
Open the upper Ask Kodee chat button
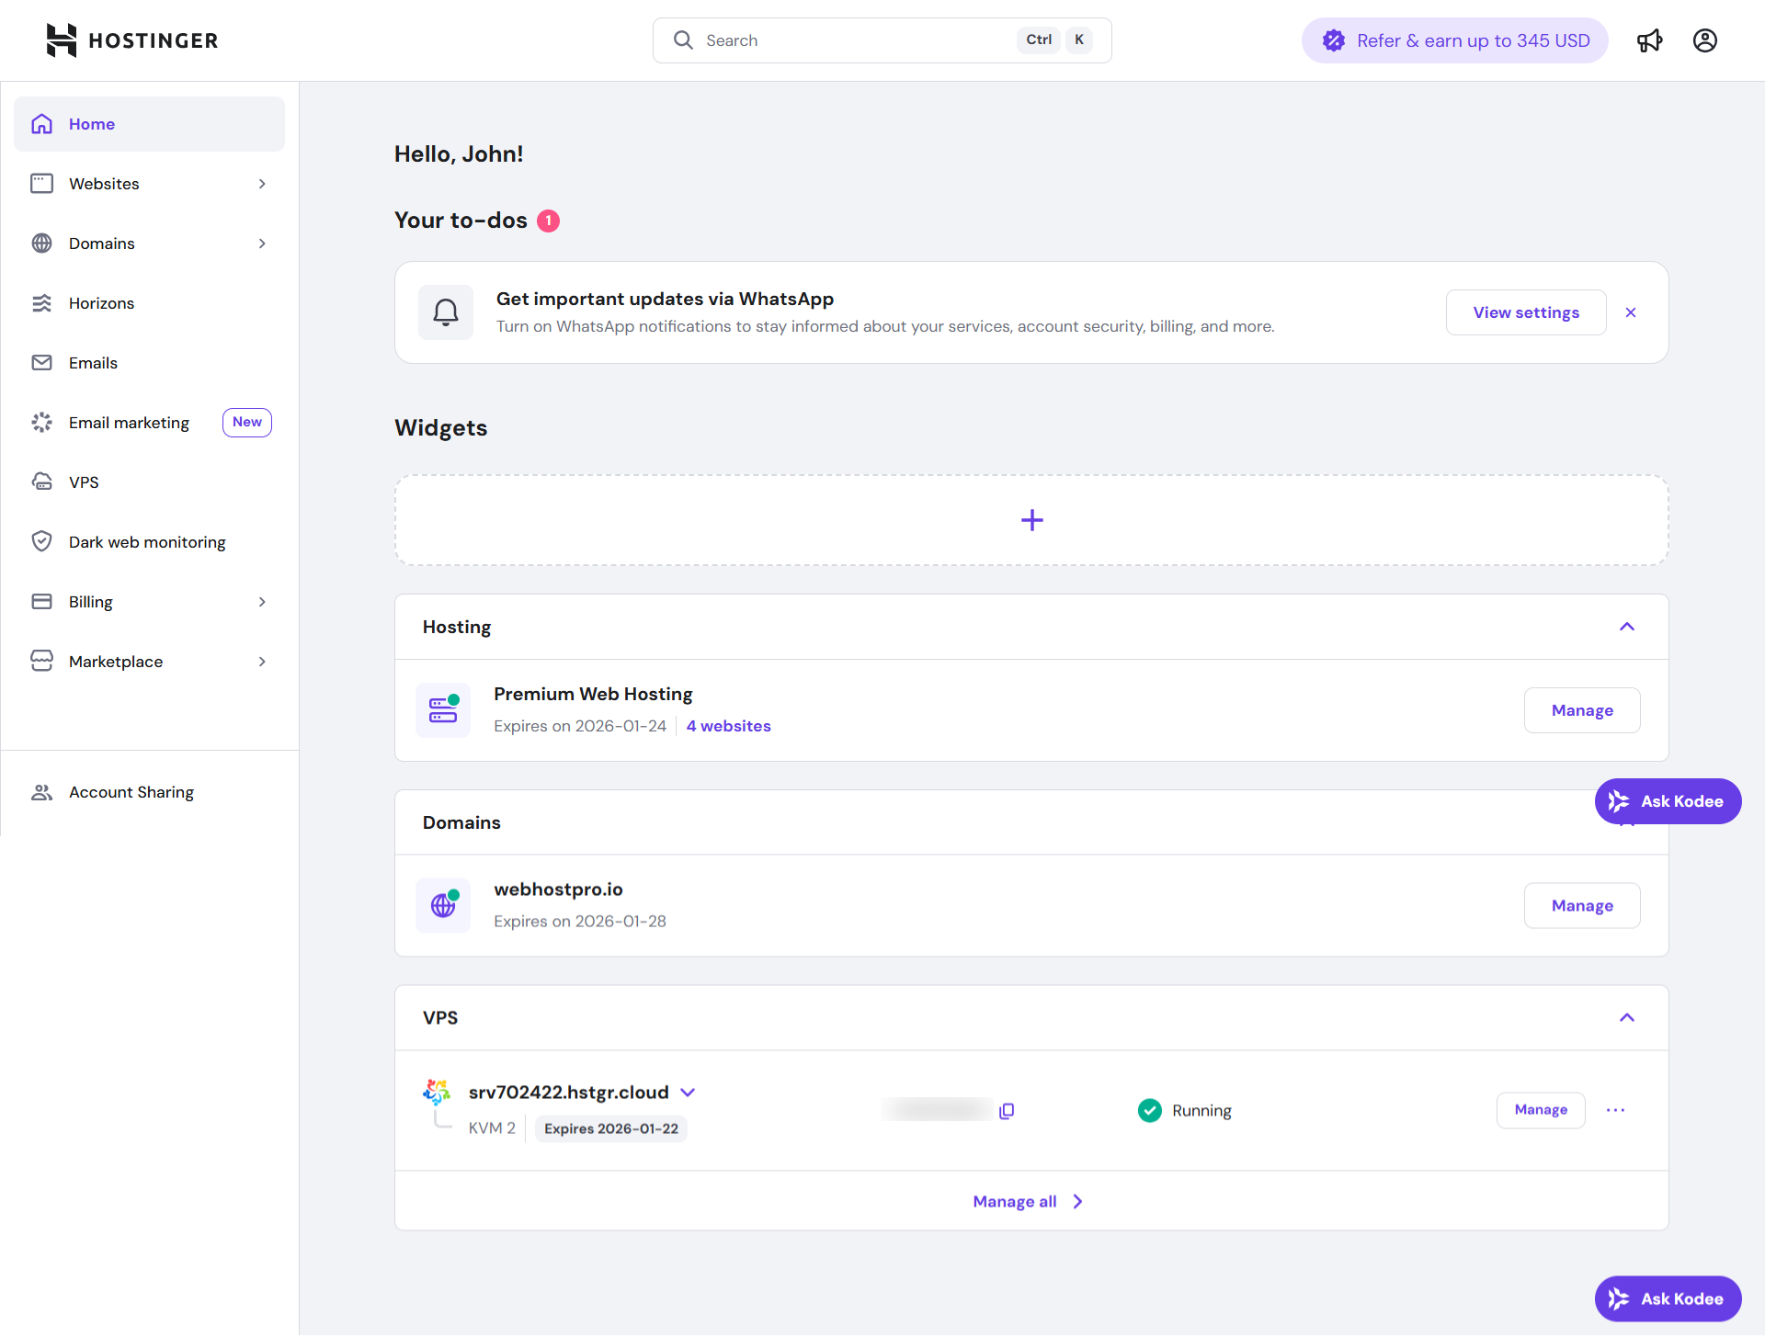1668,801
